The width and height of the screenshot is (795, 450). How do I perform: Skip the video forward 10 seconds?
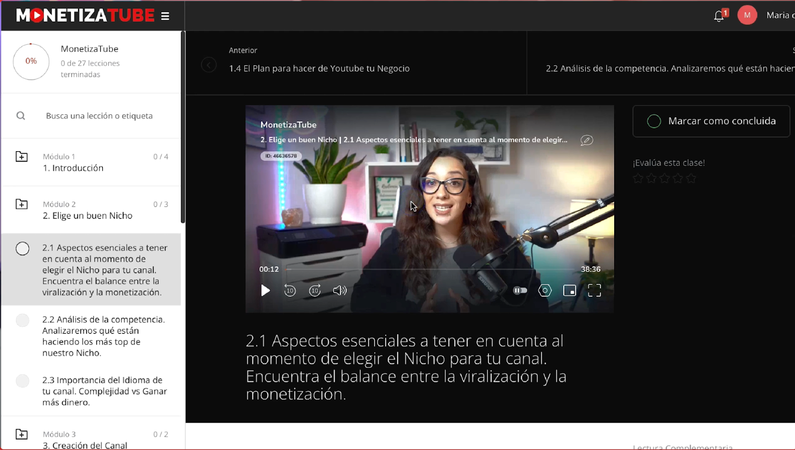[x=315, y=290]
